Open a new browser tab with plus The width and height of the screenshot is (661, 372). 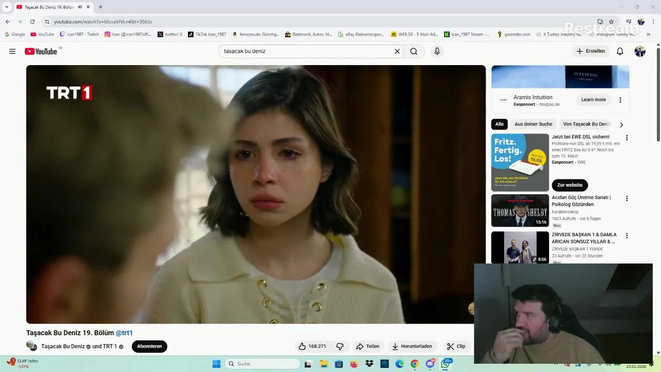point(100,7)
